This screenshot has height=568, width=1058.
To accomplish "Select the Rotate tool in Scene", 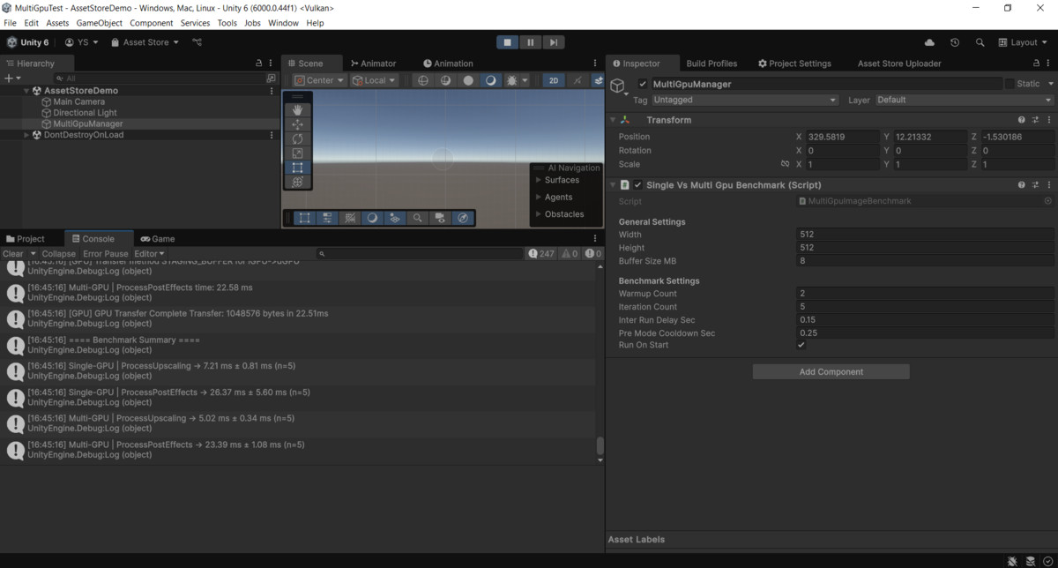I will click(297, 138).
